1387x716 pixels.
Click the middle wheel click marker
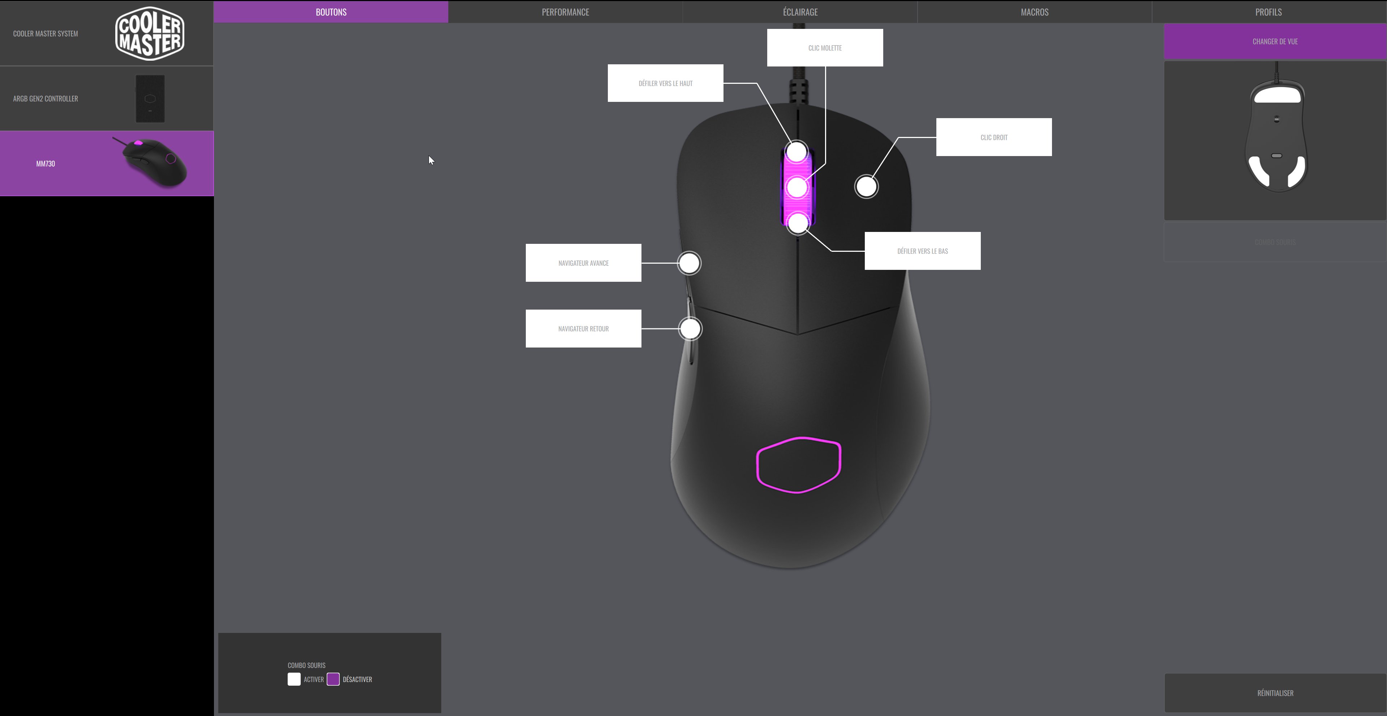797,187
